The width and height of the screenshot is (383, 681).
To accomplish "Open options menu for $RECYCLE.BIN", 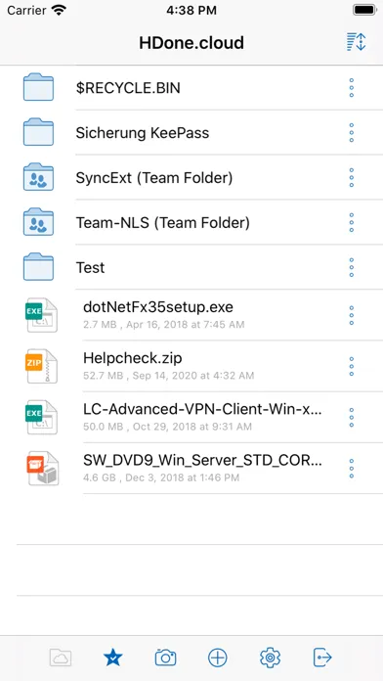I will tap(352, 88).
